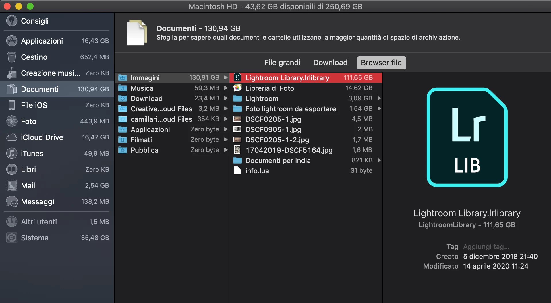Click the Musica folder icon
Image resolution: width=551 pixels, height=303 pixels.
123,88
